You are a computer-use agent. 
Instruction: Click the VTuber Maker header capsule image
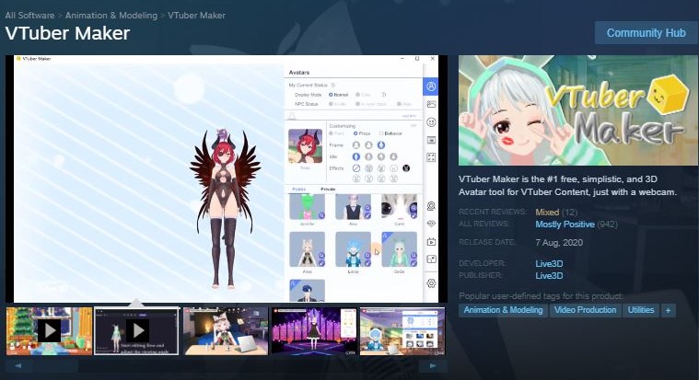click(x=578, y=110)
